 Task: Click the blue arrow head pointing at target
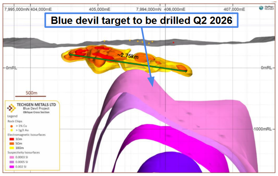pos(152,82)
